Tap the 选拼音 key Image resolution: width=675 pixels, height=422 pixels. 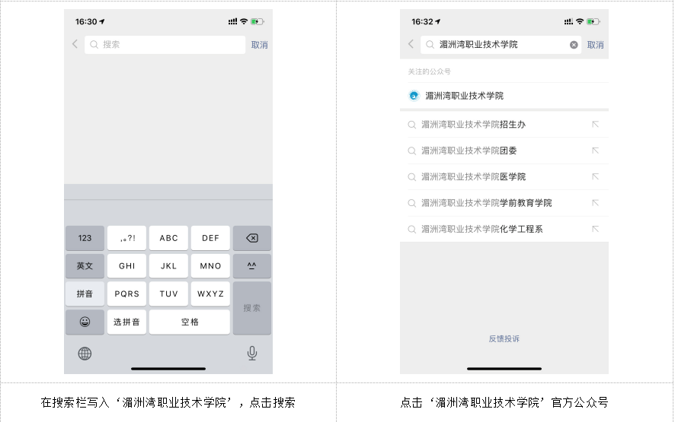pos(127,322)
